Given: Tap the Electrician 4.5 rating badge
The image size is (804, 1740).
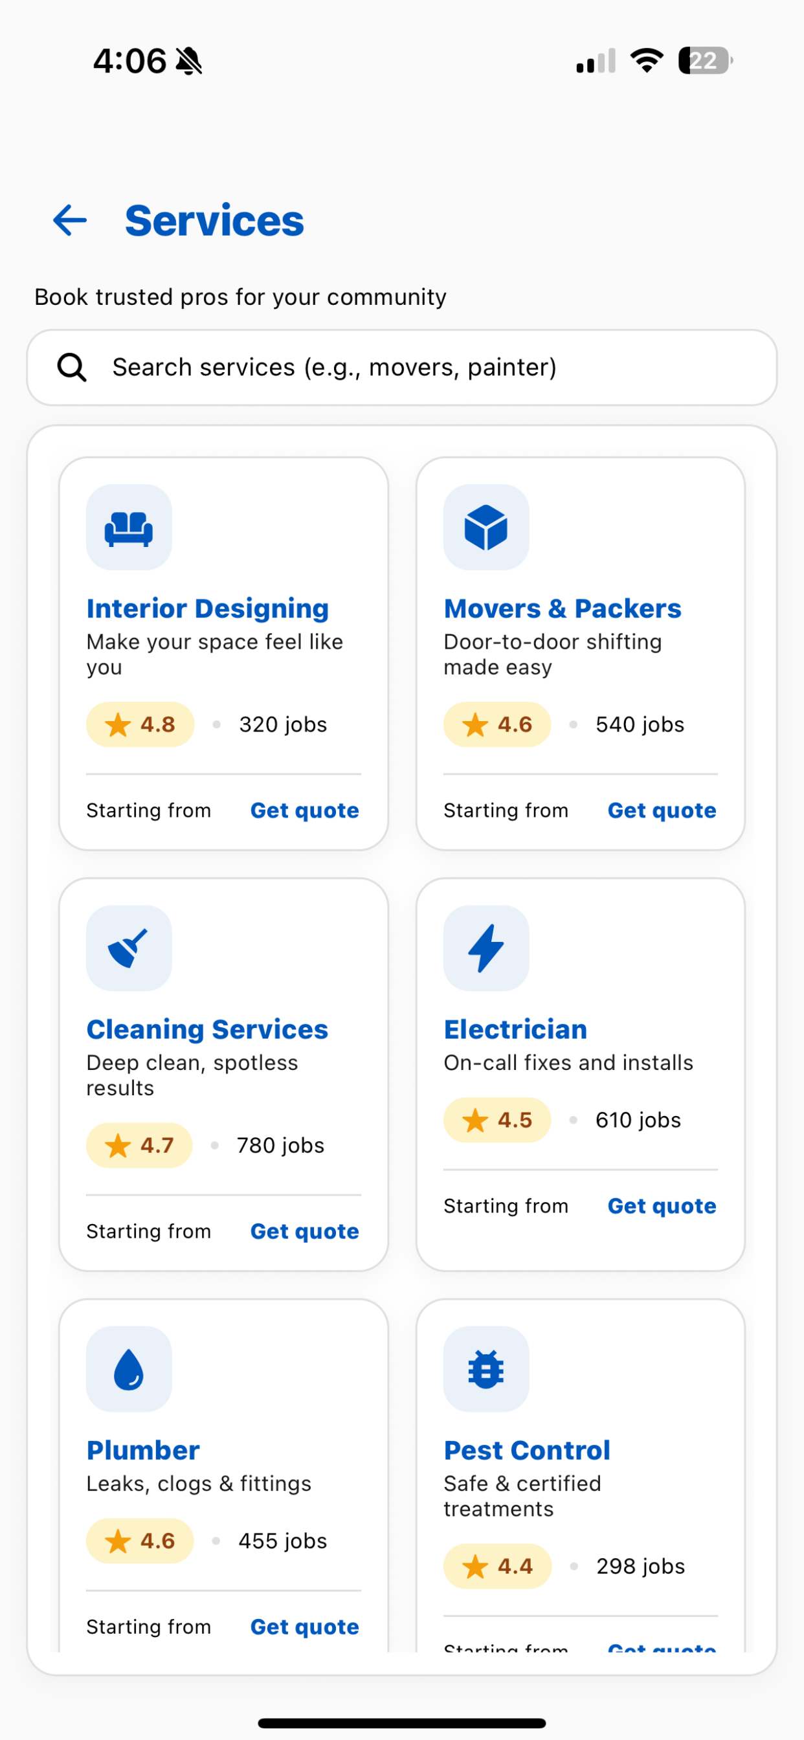Looking at the screenshot, I should [x=497, y=1120].
